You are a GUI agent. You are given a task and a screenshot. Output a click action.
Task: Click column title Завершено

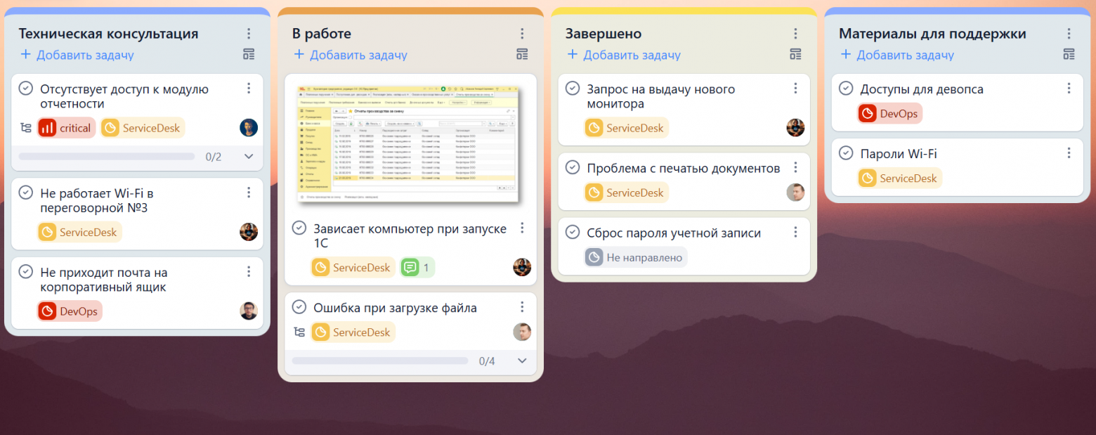coord(604,34)
